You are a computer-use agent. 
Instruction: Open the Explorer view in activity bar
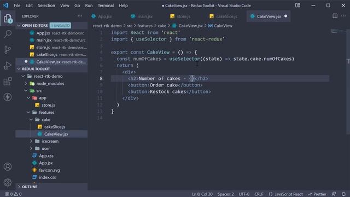click(x=8, y=19)
